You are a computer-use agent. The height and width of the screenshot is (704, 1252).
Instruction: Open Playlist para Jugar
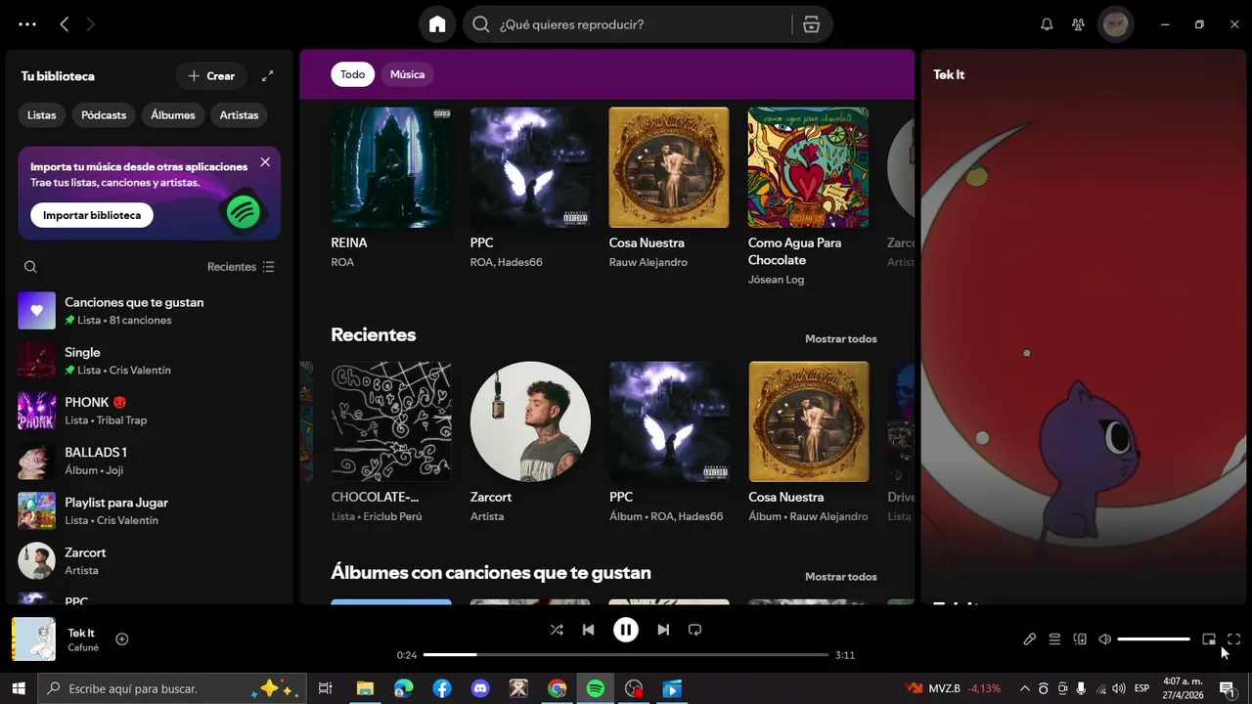tap(150, 510)
